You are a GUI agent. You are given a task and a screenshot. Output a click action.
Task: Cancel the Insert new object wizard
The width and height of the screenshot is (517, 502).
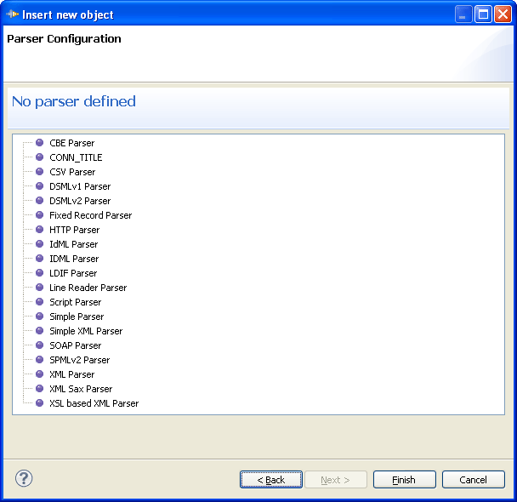[x=474, y=480]
